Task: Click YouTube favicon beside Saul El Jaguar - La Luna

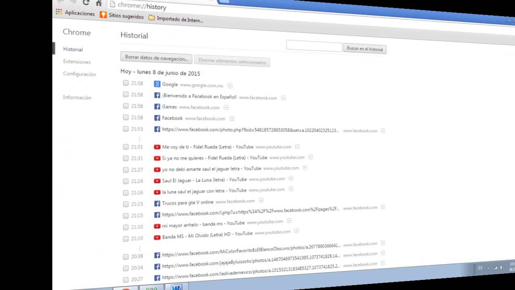Action: pyautogui.click(x=157, y=181)
